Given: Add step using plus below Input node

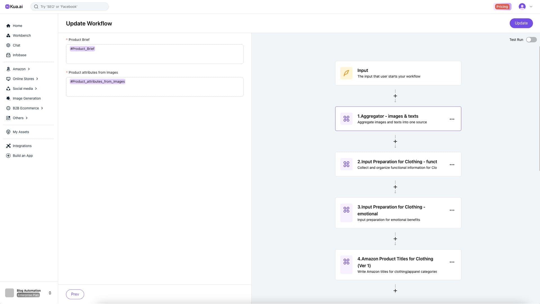Looking at the screenshot, I should click(x=395, y=96).
